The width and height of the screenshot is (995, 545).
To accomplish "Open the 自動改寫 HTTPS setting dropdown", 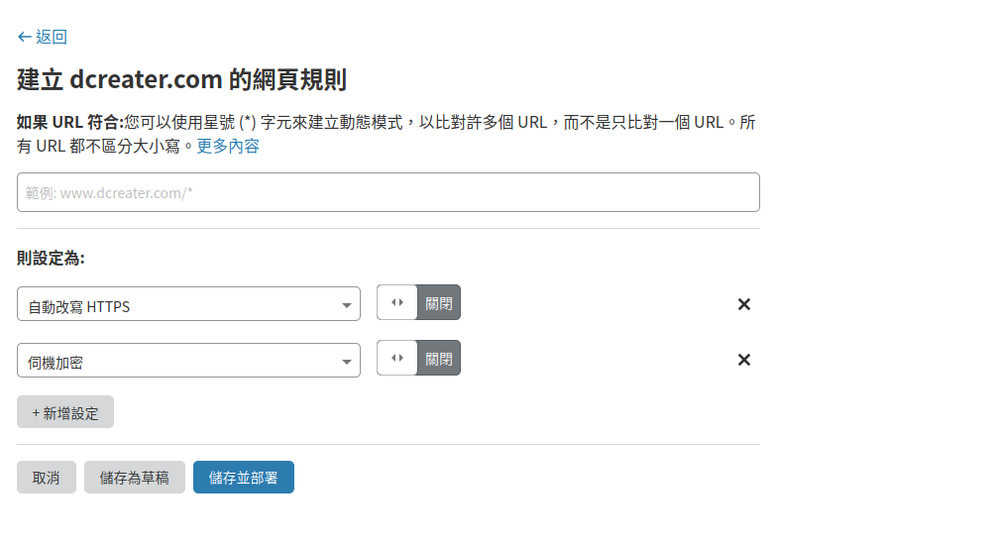I will coord(178,305).
